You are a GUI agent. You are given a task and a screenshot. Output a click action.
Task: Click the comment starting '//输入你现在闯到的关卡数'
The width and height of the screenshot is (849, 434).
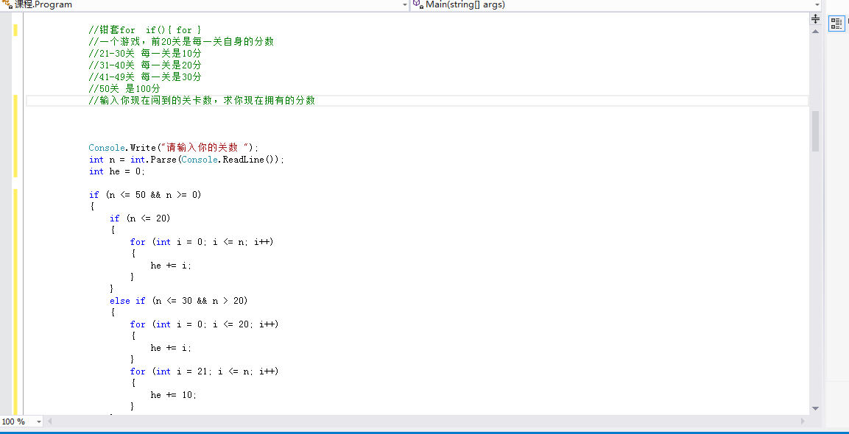click(x=202, y=101)
